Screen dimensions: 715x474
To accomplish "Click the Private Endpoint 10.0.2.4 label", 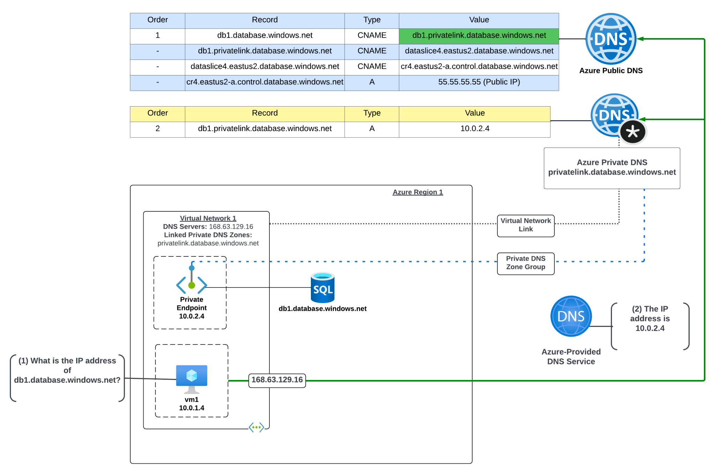I will point(191,308).
